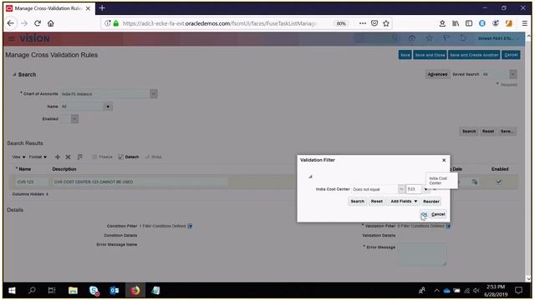Image resolution: width=535 pixels, height=300 pixels.
Task: Open a new browser tab
Action: 102,7
